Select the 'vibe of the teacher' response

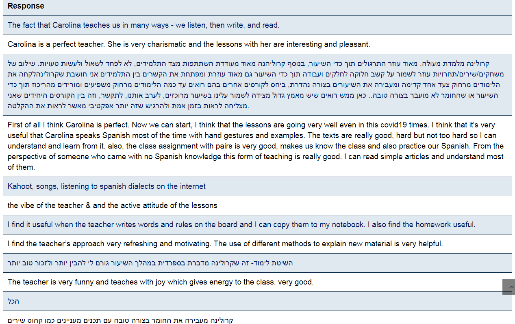click(x=257, y=206)
